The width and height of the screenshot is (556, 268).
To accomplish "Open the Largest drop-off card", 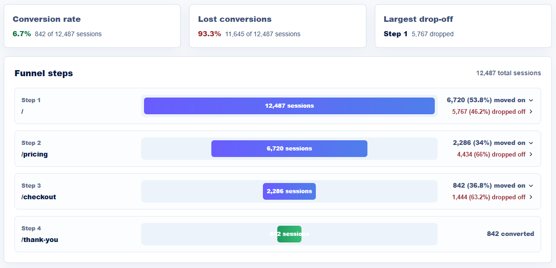I will click(463, 26).
